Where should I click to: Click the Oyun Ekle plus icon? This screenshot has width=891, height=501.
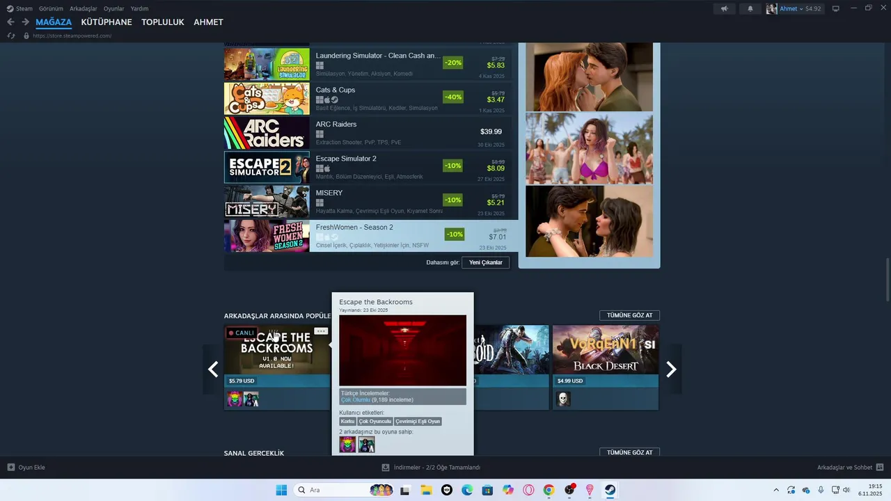10,468
